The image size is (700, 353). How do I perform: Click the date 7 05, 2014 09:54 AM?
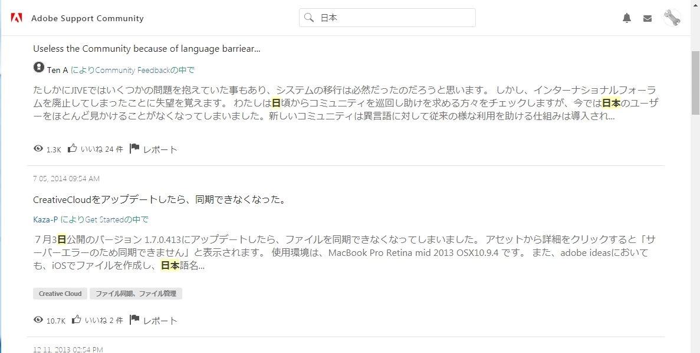66,178
